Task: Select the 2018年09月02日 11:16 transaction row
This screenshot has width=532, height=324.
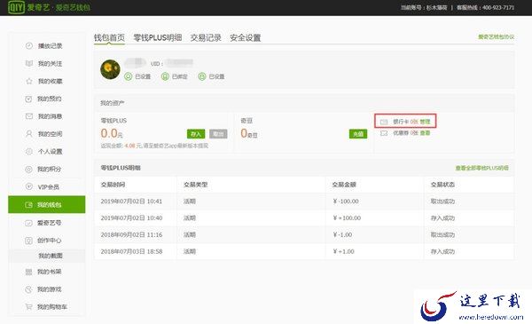Action: click(x=304, y=234)
